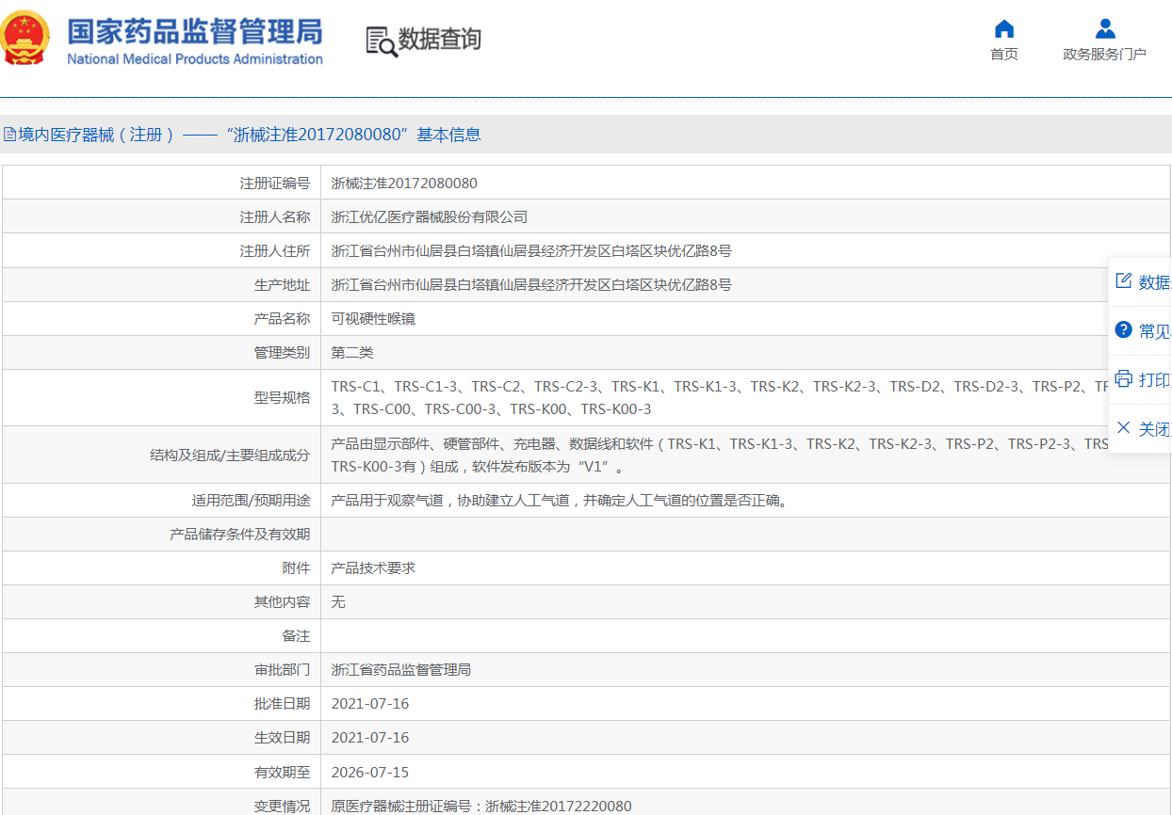Go to 首页 via home icon

click(1004, 28)
